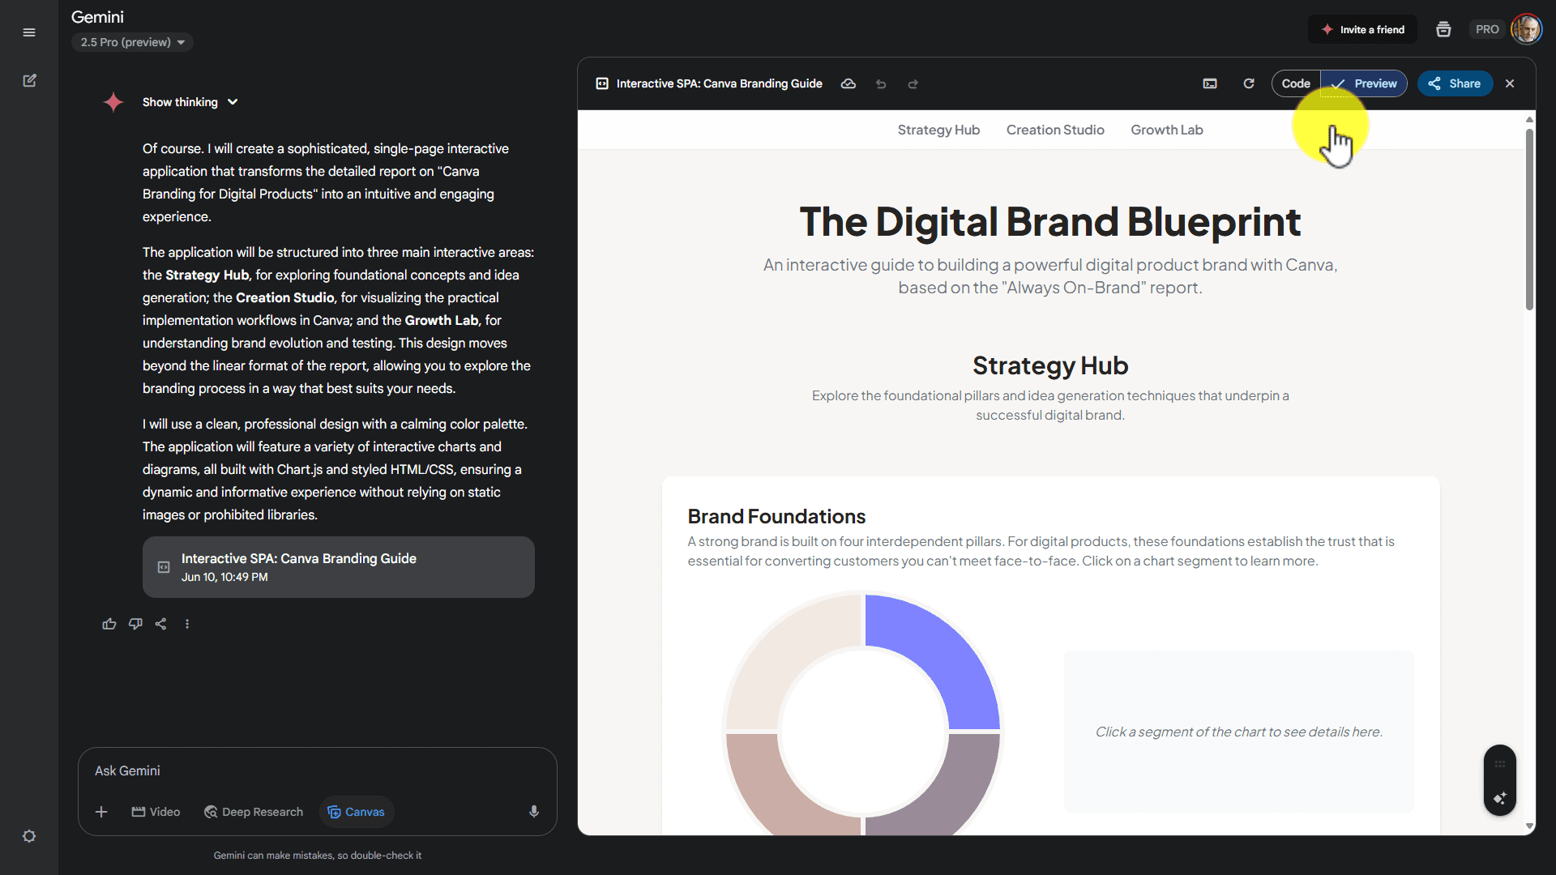Open the hamburger main menu
The width and height of the screenshot is (1556, 875).
click(29, 32)
